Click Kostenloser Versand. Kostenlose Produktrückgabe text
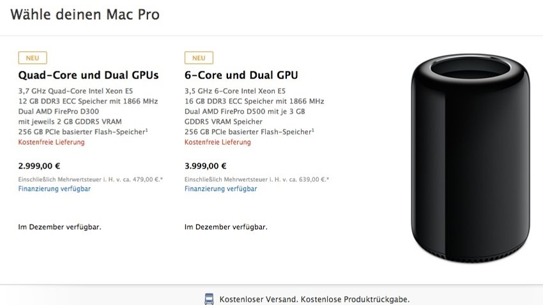Image resolution: width=543 pixels, height=305 pixels. (x=314, y=299)
